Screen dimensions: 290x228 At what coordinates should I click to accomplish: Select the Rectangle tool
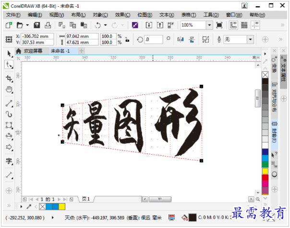tap(9, 125)
